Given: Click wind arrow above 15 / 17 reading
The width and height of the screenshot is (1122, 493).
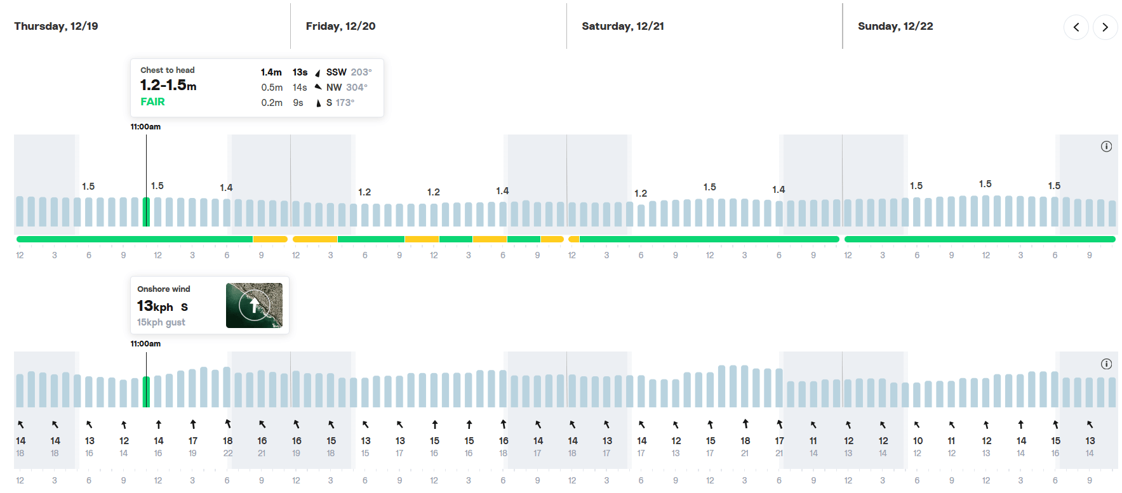Looking at the screenshot, I should 711,424.
